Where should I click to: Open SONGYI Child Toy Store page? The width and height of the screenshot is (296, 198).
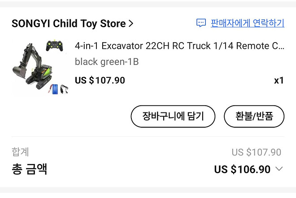(69, 24)
